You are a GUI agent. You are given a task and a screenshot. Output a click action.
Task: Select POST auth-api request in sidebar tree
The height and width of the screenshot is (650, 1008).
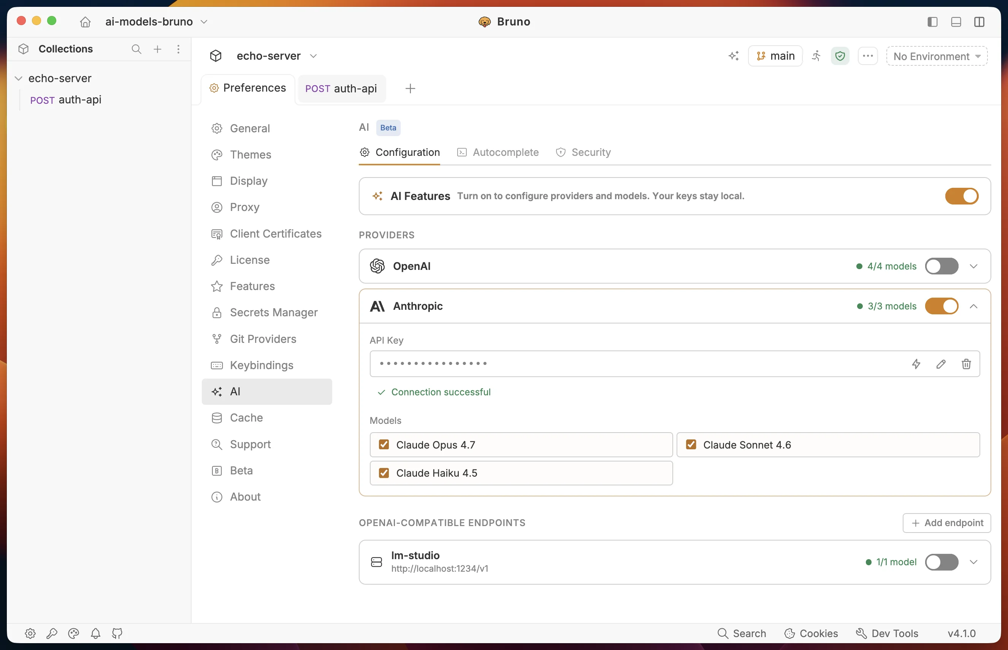(x=65, y=100)
